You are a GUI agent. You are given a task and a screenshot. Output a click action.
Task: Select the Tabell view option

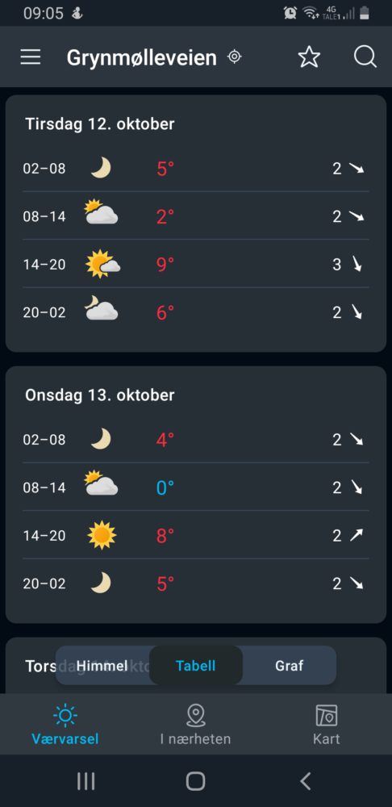pyautogui.click(x=195, y=666)
